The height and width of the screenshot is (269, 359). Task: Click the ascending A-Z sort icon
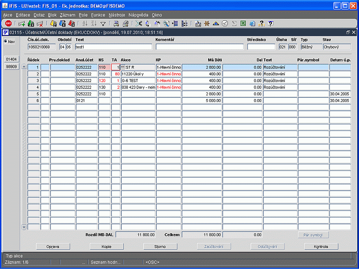pyautogui.click(x=85, y=23)
